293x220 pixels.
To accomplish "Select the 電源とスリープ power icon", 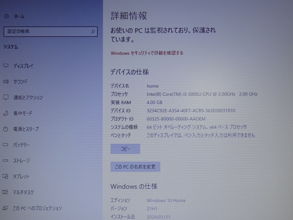I will pos(5,129).
